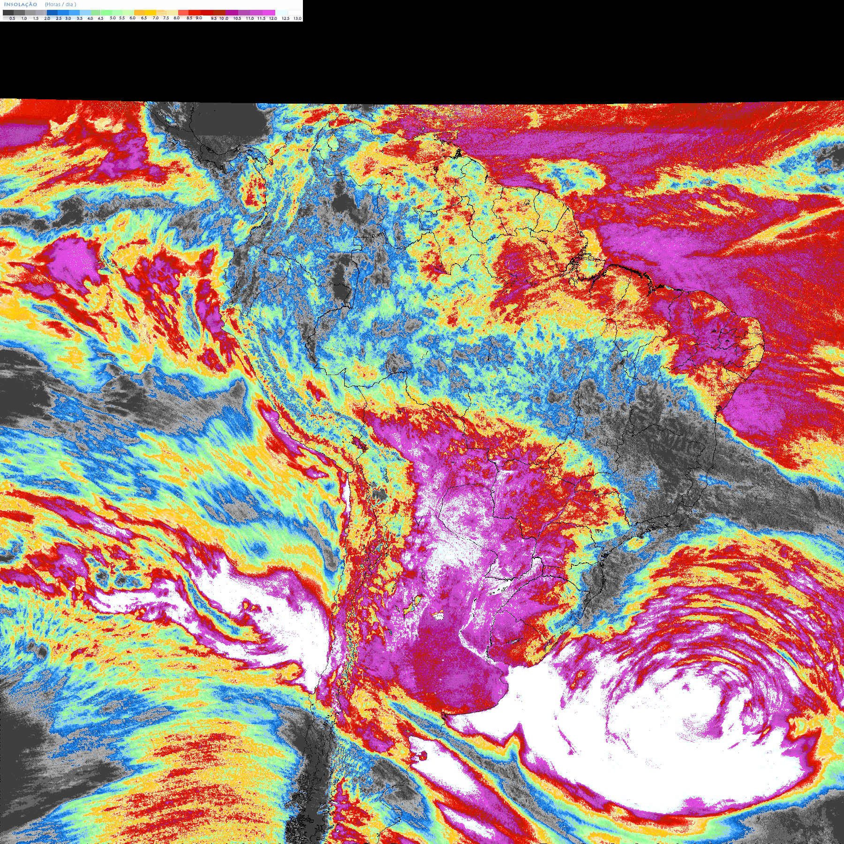Select the 11.0 legend value
The image size is (844, 844).
tap(250, 18)
